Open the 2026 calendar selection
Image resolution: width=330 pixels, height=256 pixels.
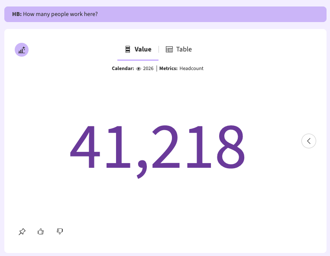click(x=148, y=69)
